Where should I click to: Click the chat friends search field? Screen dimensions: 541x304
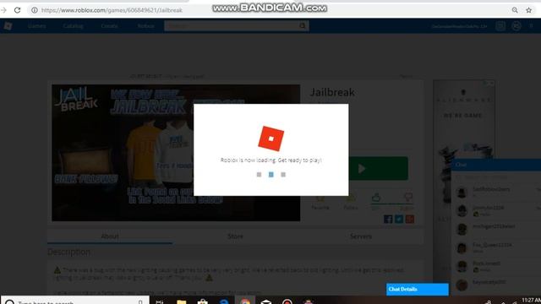point(496,177)
